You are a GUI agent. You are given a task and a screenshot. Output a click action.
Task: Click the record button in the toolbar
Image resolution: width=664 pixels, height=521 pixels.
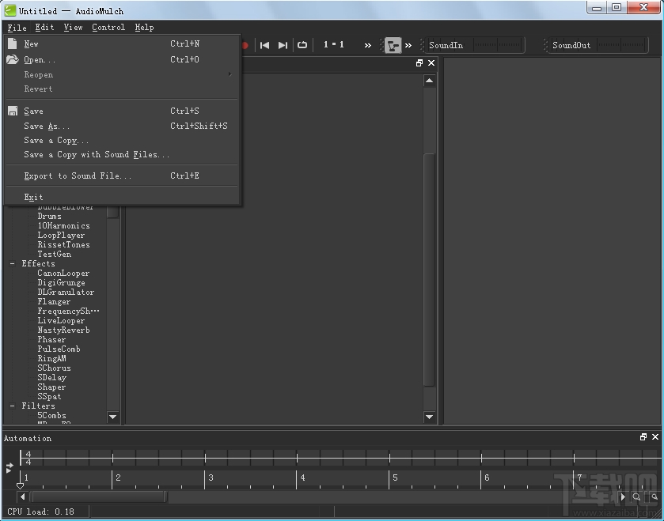click(x=245, y=45)
